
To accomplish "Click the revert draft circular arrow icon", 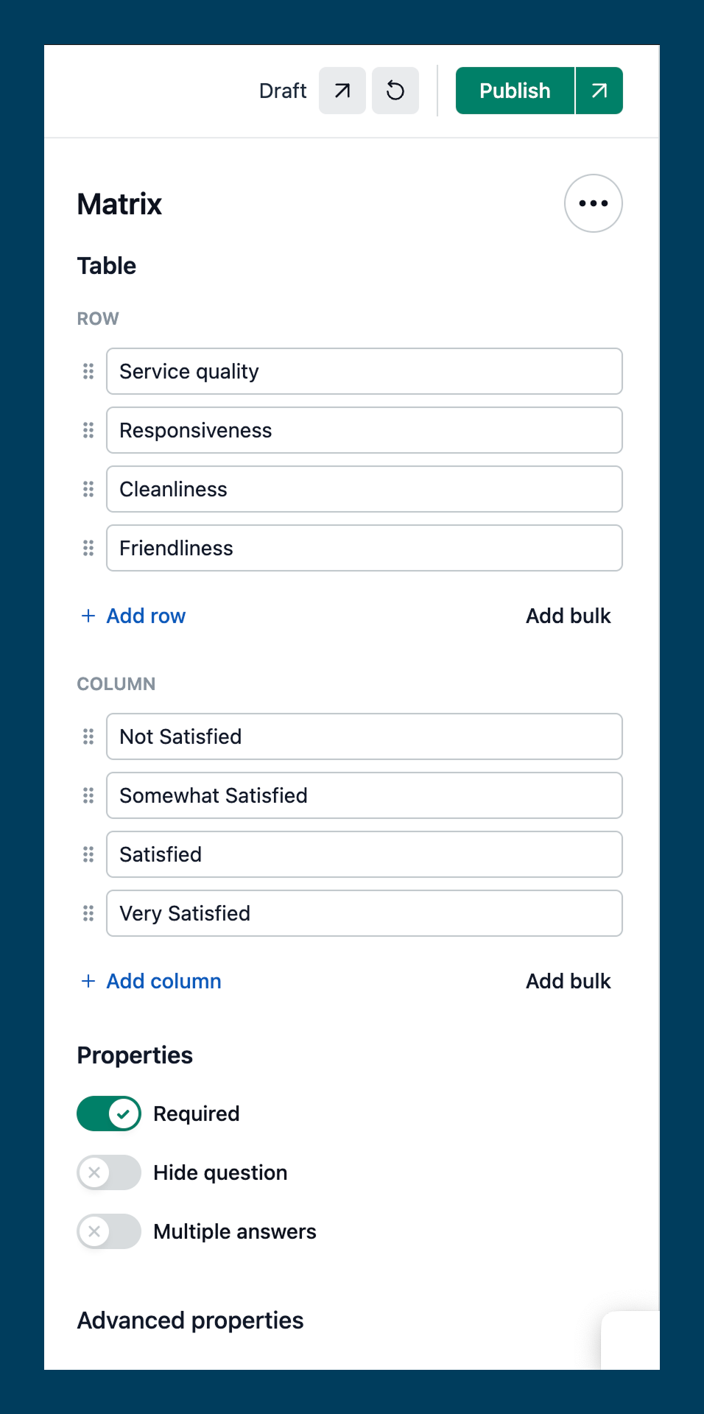I will pyautogui.click(x=395, y=91).
